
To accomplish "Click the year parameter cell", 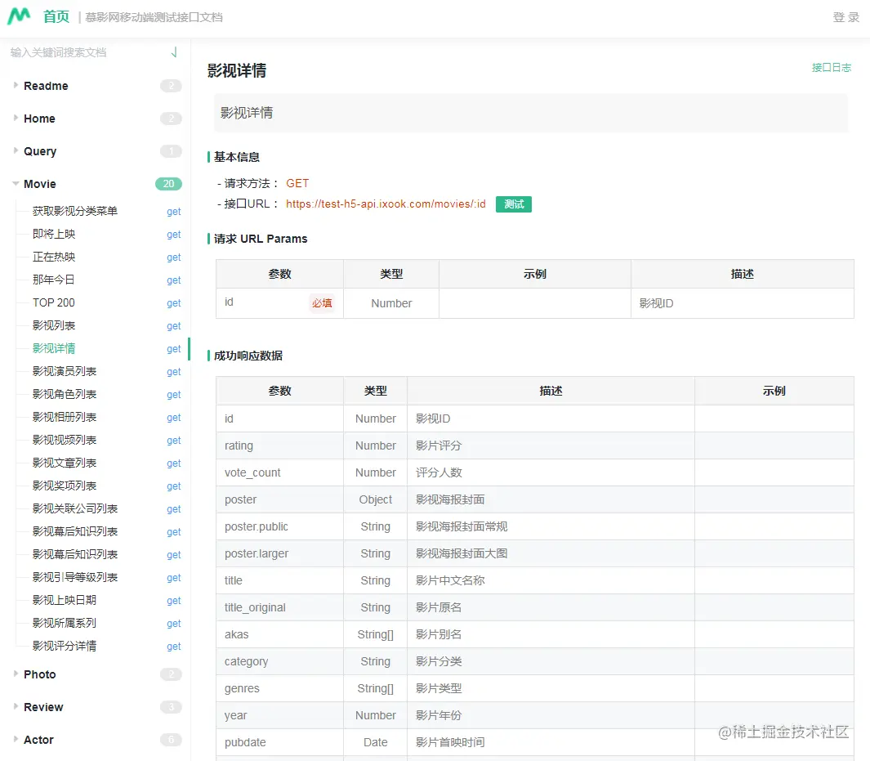I will [279, 715].
